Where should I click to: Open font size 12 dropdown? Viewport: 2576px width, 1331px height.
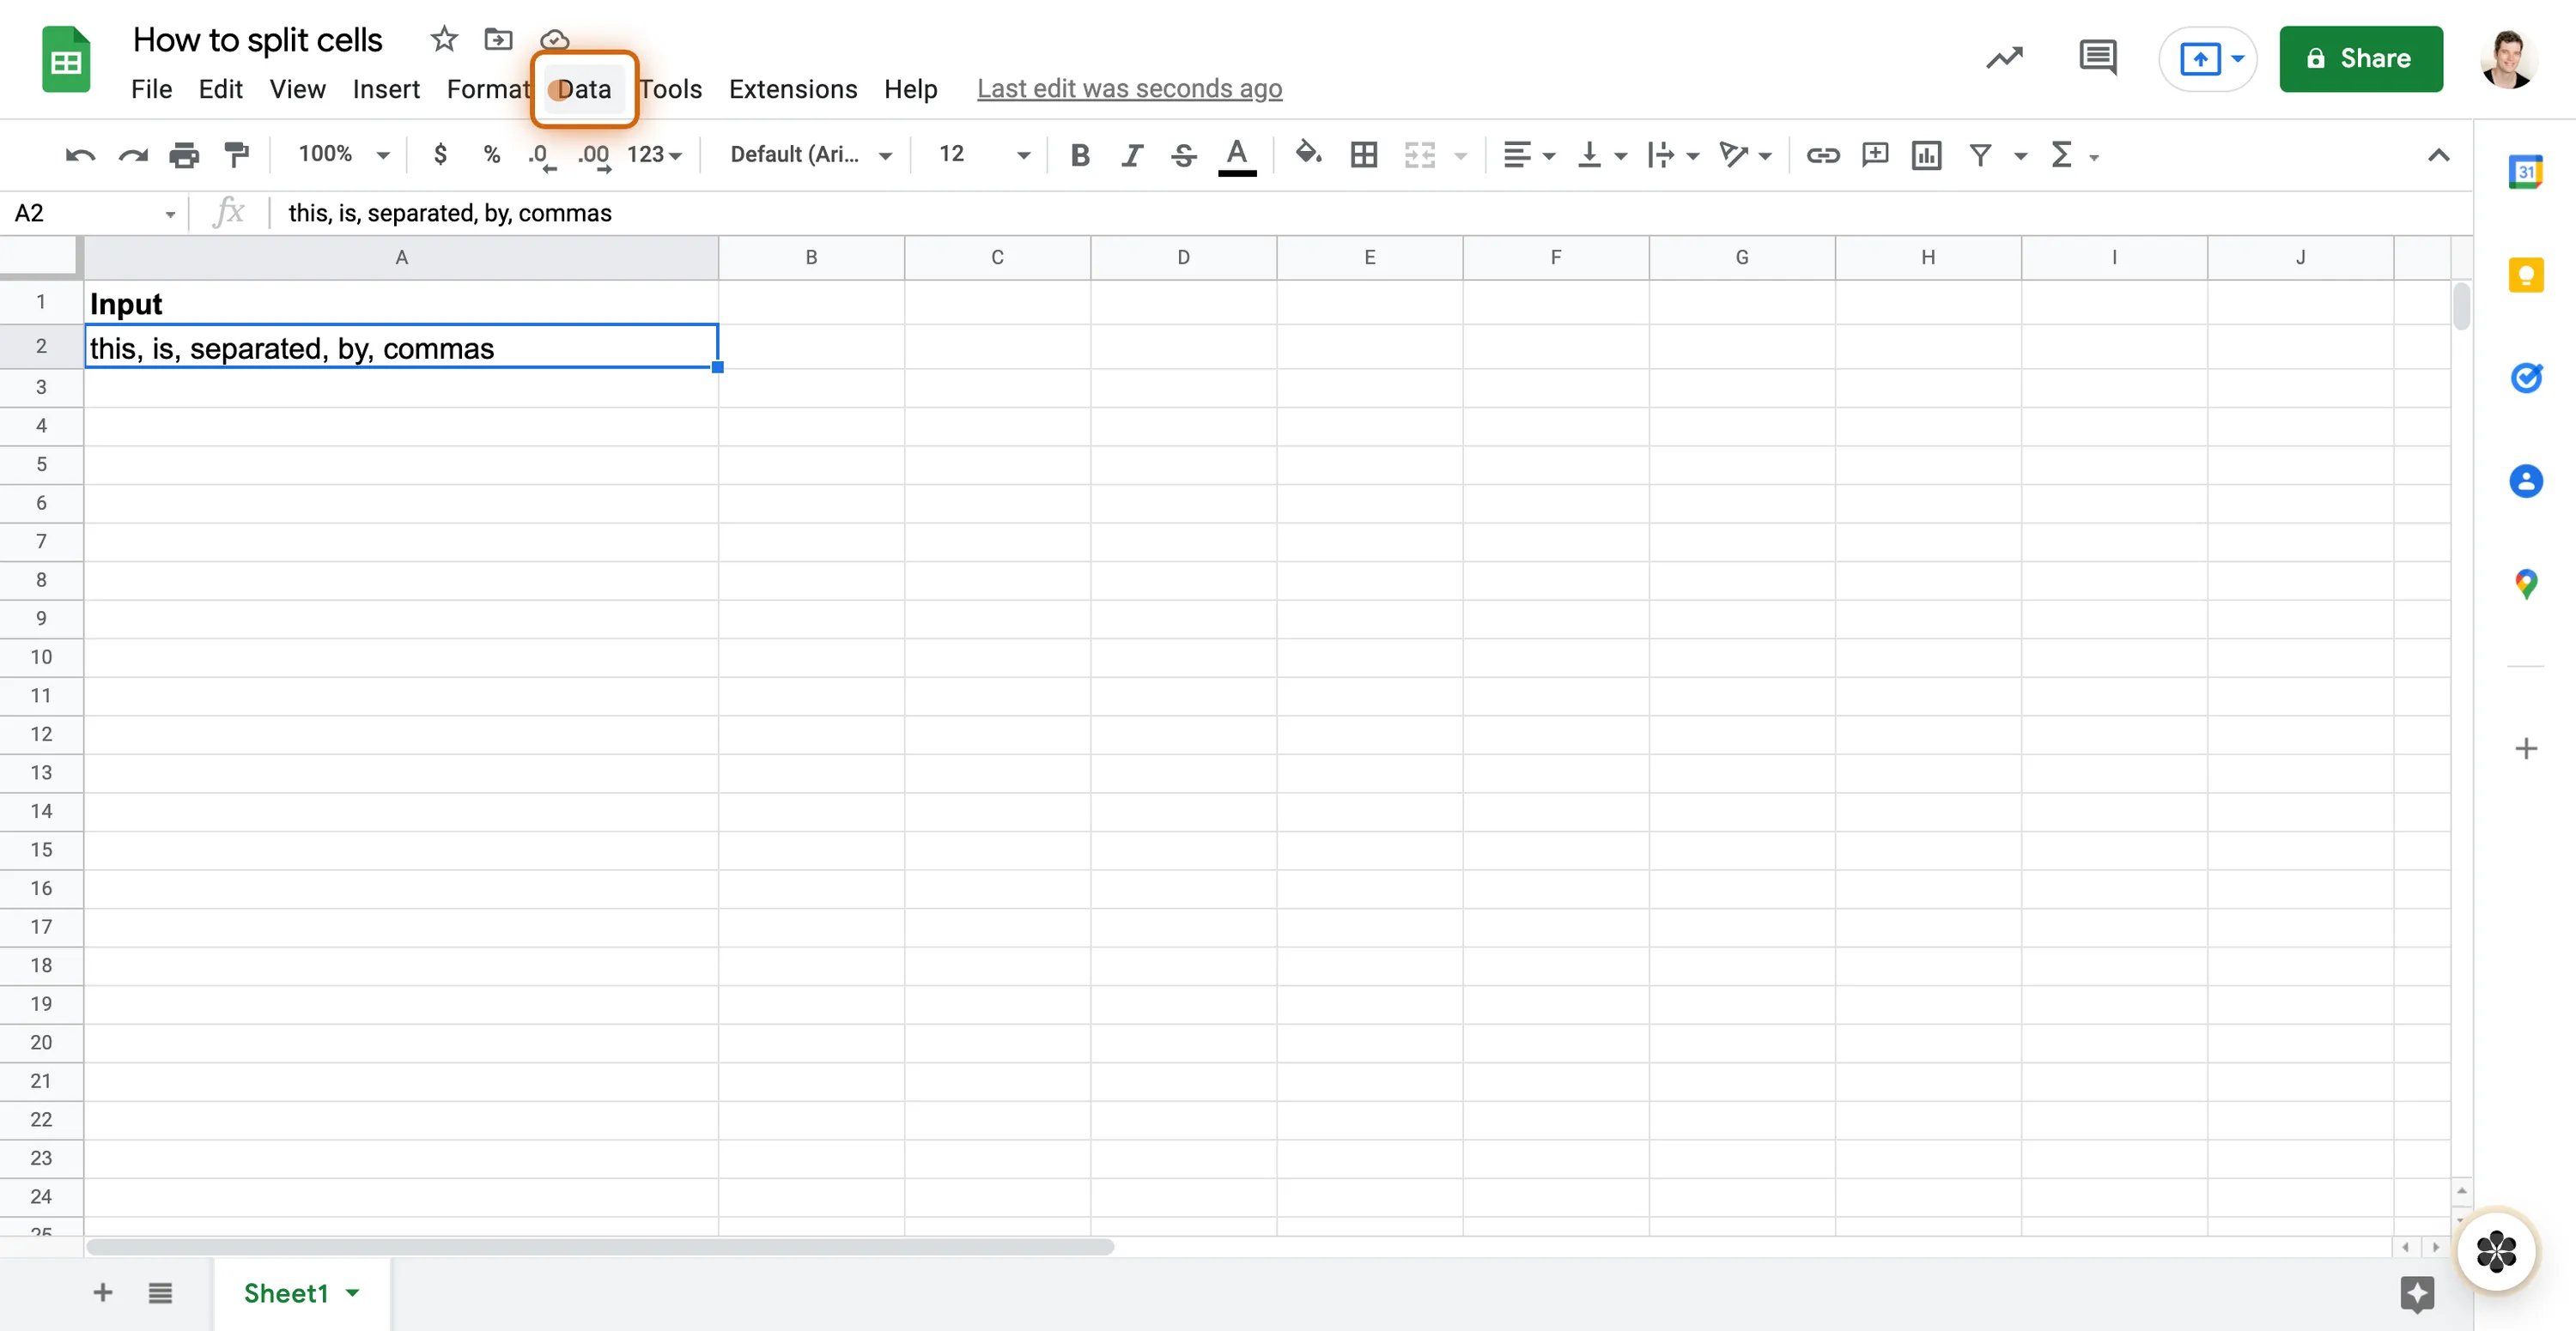click(x=984, y=154)
